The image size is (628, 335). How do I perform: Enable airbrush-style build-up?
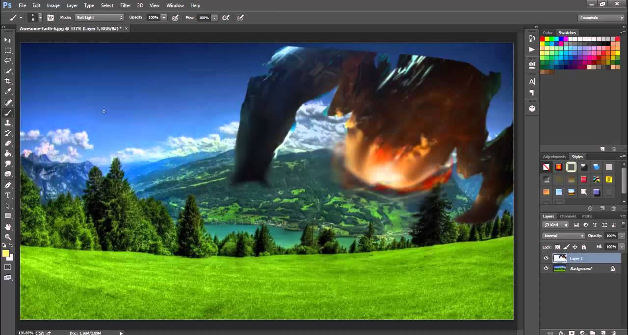click(226, 18)
